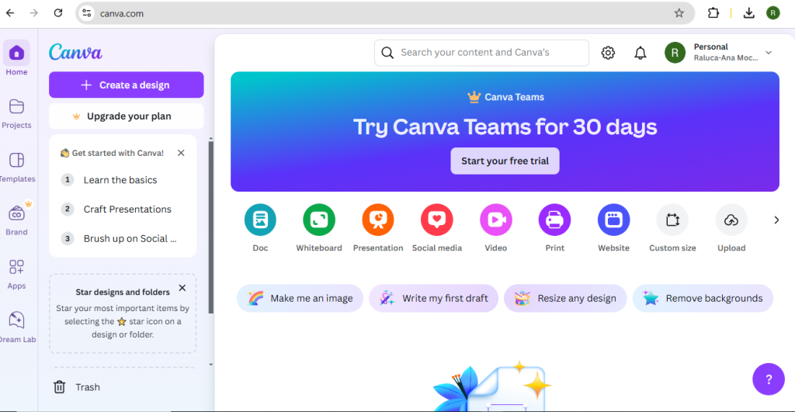Select the Video design type
The image size is (795, 412).
[496, 220]
